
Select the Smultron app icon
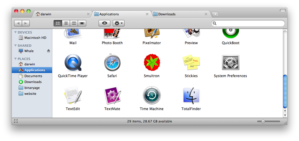152,63
